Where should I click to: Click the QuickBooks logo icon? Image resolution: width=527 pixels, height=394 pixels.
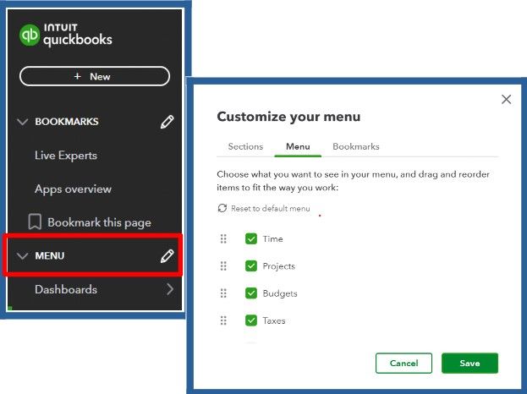[x=30, y=35]
